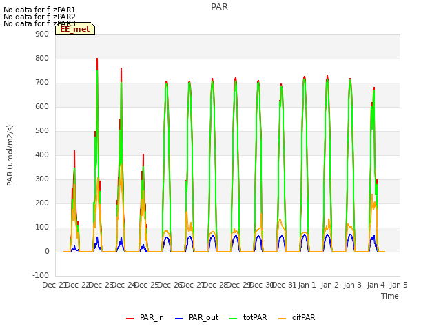
Task: Click the 'No data for f_zPAR2' message
Action: [x=39, y=17]
